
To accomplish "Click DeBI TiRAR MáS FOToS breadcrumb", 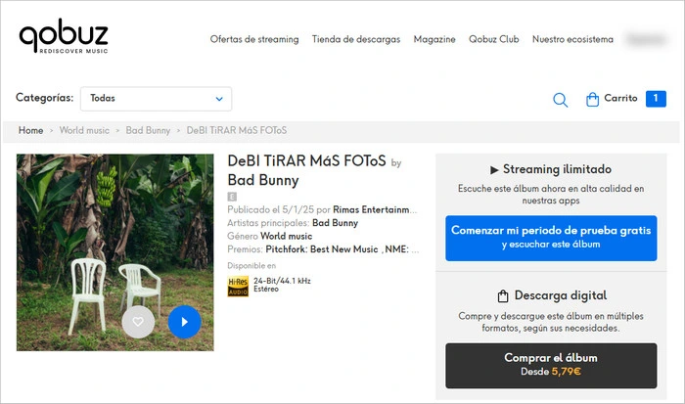I will coord(237,130).
